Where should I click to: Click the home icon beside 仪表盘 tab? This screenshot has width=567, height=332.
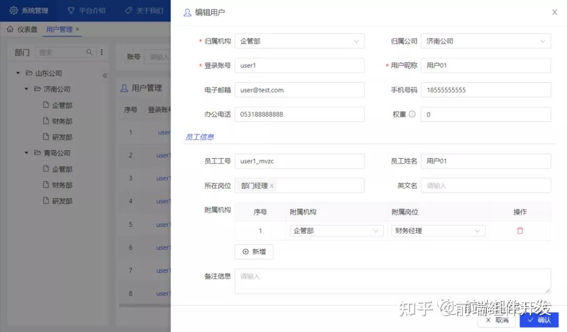(9, 29)
